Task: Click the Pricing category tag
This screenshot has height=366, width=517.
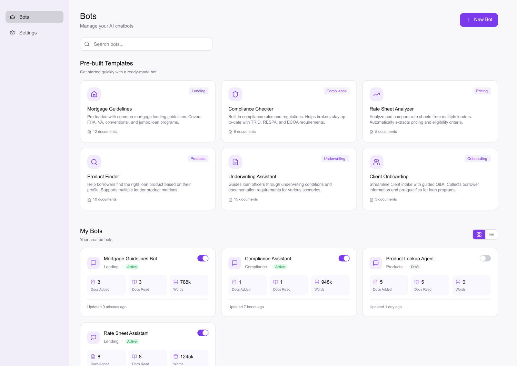Action: pyautogui.click(x=482, y=91)
